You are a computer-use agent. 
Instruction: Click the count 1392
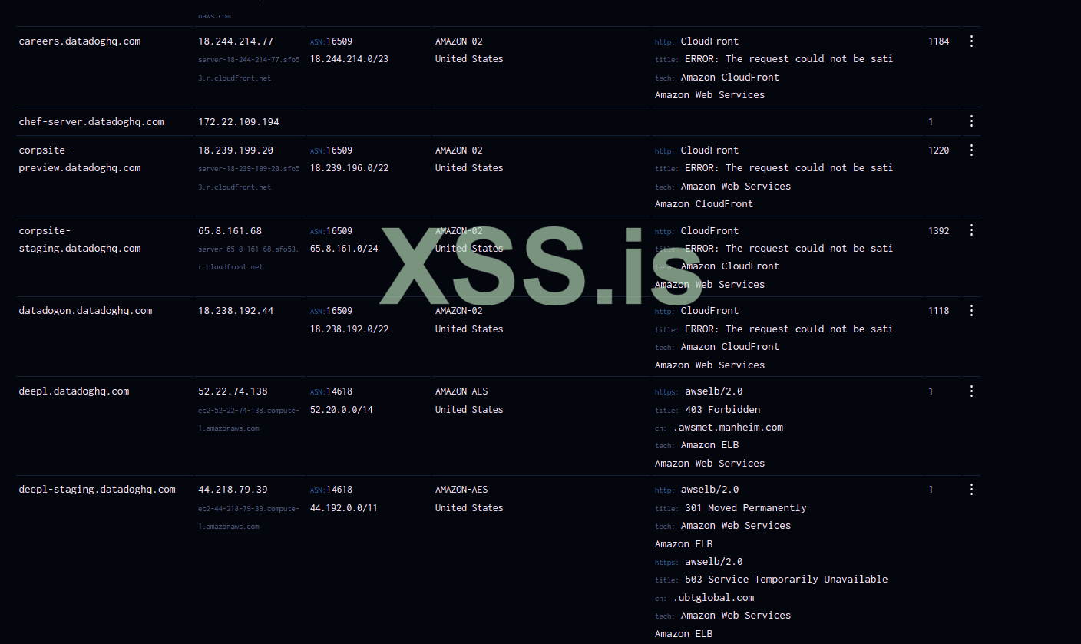(939, 230)
